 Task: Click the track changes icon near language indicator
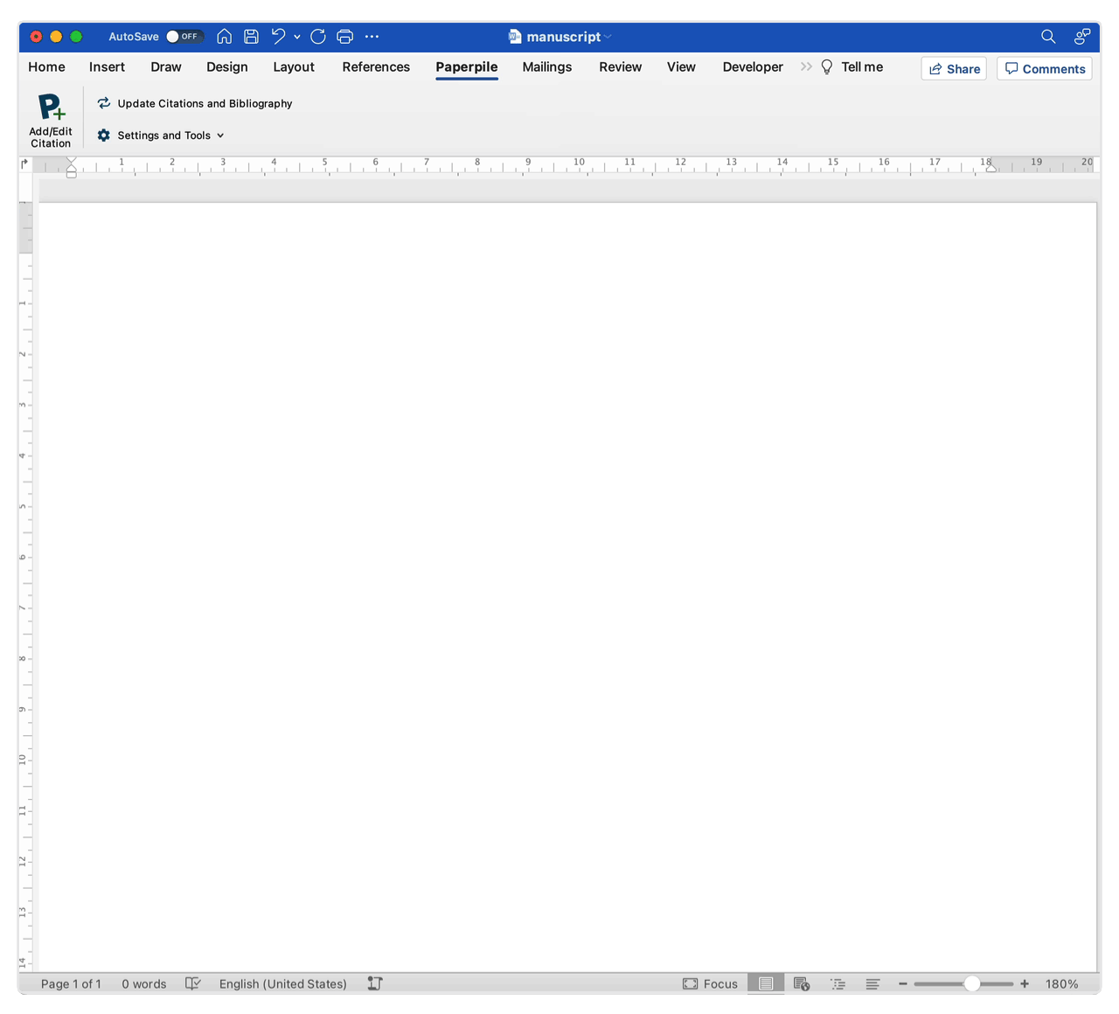click(374, 983)
